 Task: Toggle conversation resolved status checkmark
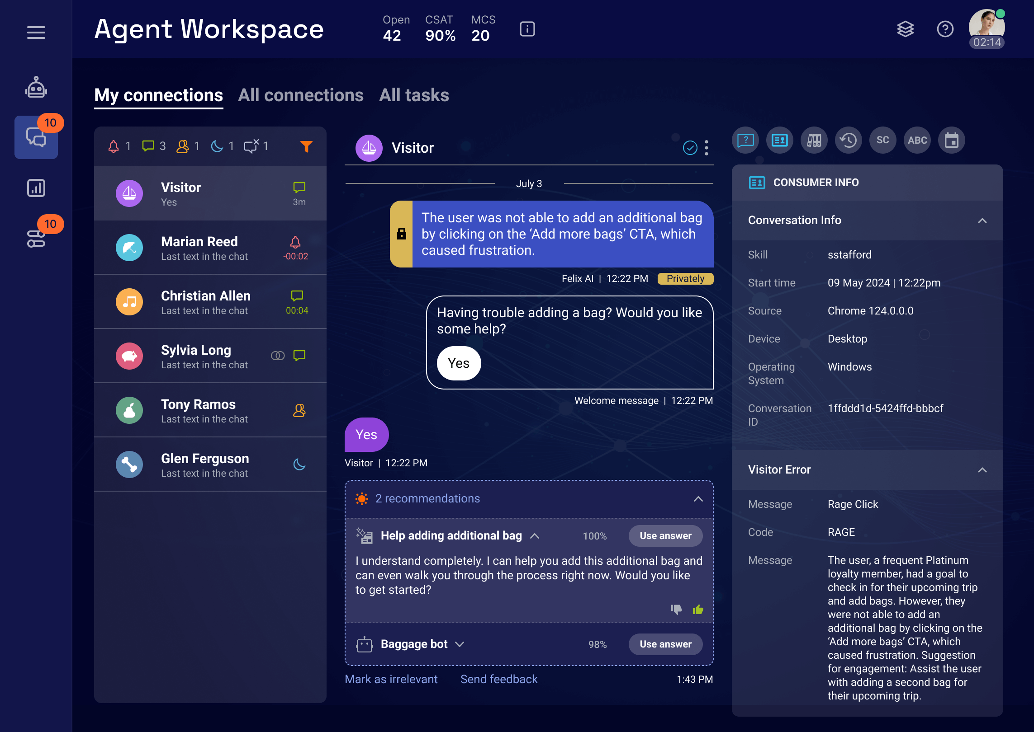690,148
